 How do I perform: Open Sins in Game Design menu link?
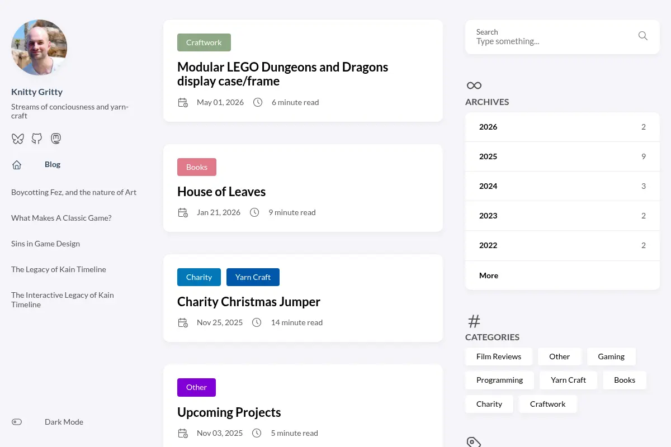pyautogui.click(x=45, y=244)
